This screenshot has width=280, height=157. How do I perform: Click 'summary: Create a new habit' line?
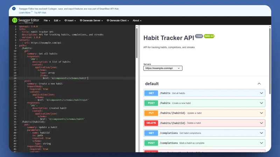click(45, 84)
